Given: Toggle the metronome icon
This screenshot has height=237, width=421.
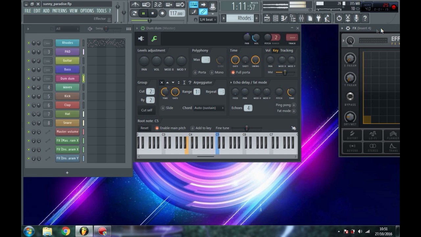Looking at the screenshot, I should click(x=135, y=5).
